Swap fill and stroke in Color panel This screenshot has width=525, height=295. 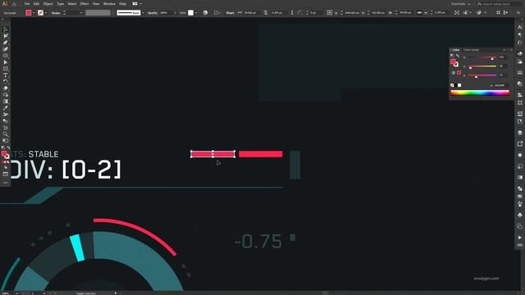click(458, 56)
